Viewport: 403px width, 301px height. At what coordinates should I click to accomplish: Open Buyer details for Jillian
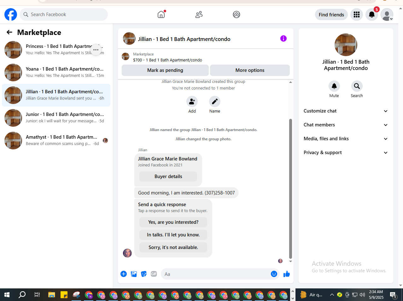tap(168, 177)
